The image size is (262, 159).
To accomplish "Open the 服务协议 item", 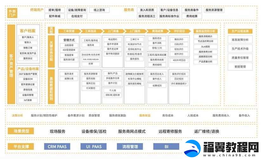I will (28, 59).
